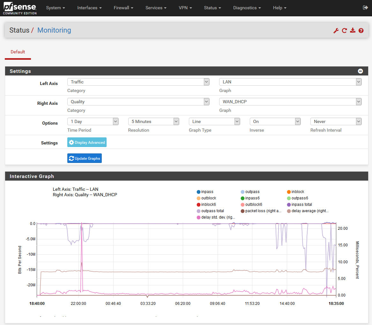The height and width of the screenshot is (325, 372).
Task: Click the logout icon in navbar
Action: pos(366,8)
